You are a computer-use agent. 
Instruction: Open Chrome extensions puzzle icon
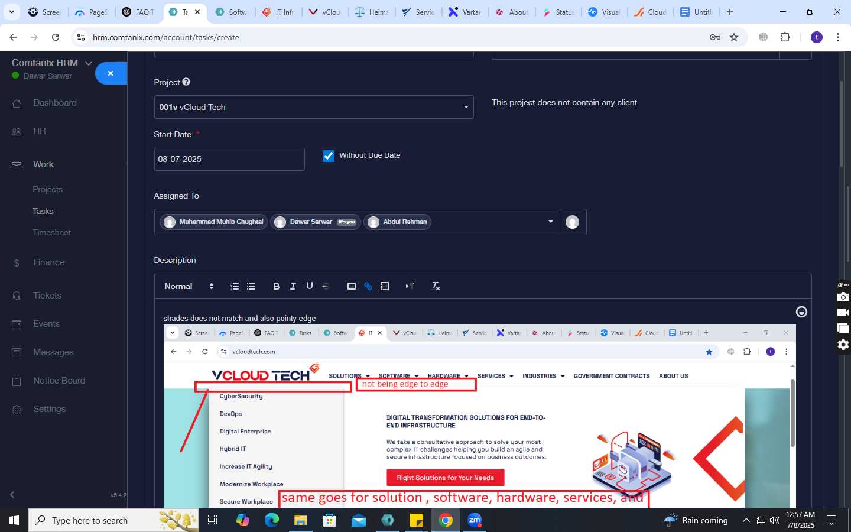coord(785,37)
